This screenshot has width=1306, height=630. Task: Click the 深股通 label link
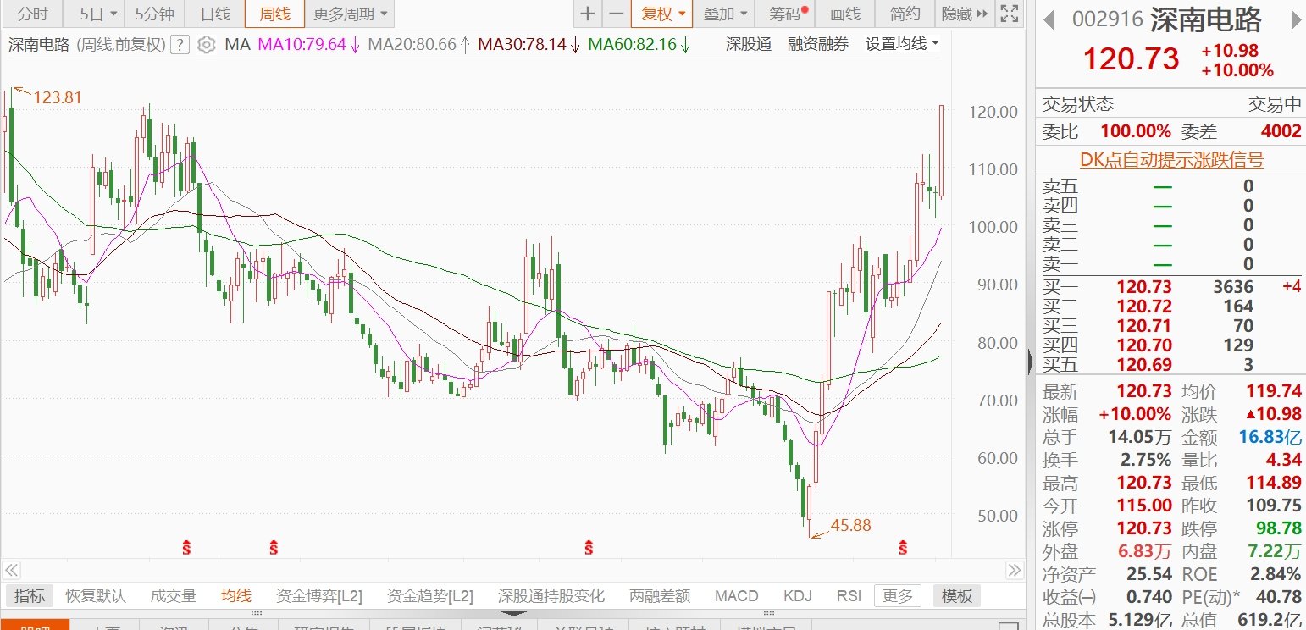[749, 45]
